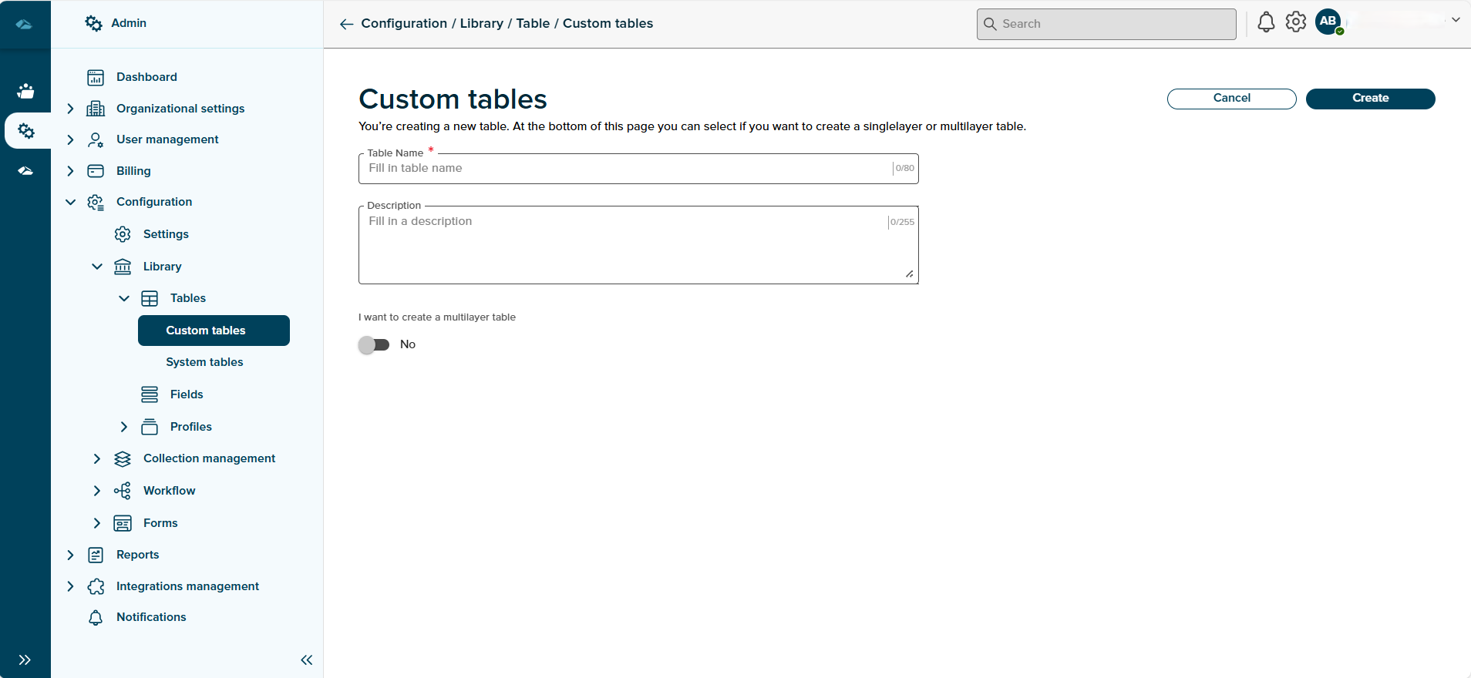The width and height of the screenshot is (1471, 678).
Task: Click the AB user avatar
Action: (x=1328, y=22)
